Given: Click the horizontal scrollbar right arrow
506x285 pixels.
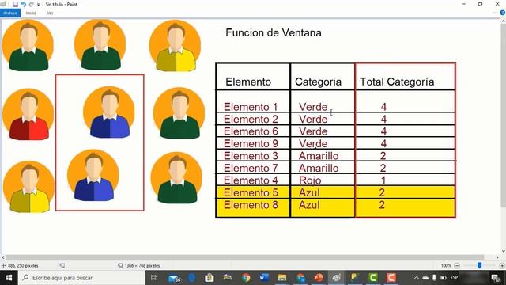Looking at the screenshot, I should [x=497, y=257].
